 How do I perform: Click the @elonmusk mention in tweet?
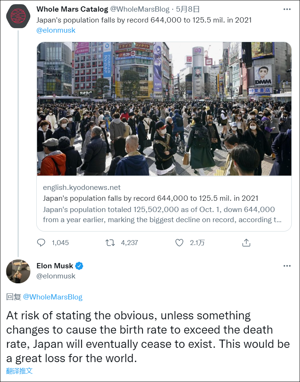point(56,30)
